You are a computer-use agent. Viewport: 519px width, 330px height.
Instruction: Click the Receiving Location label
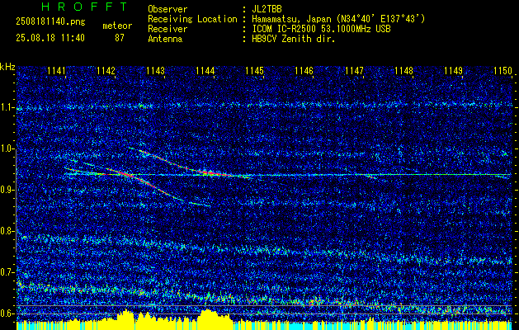pos(192,19)
